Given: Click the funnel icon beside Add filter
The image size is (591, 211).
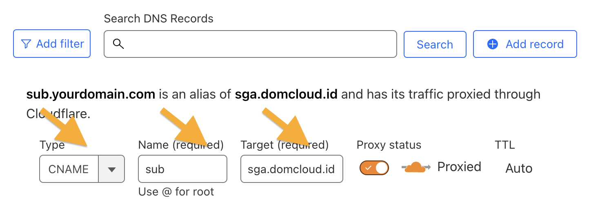Looking at the screenshot, I should pos(26,44).
